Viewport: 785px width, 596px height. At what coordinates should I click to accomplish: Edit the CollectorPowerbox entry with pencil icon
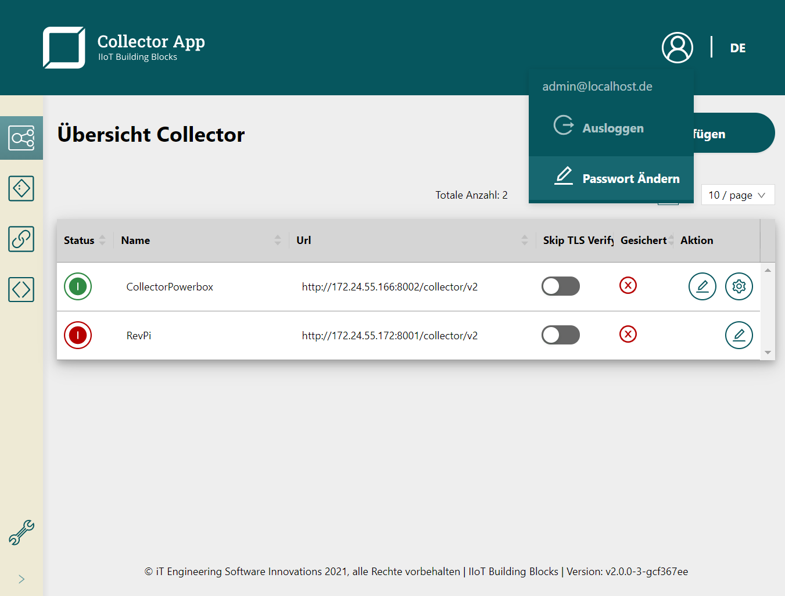702,286
